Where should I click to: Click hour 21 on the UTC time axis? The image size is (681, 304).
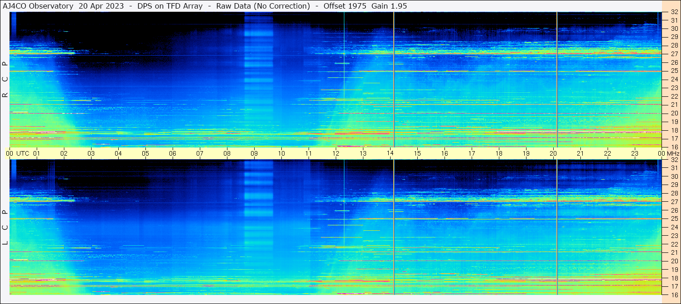pyautogui.click(x=580, y=153)
